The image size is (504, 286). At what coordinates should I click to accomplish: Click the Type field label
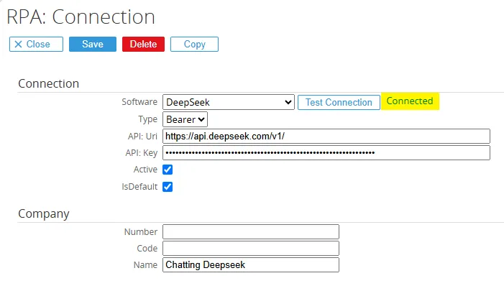coord(148,119)
